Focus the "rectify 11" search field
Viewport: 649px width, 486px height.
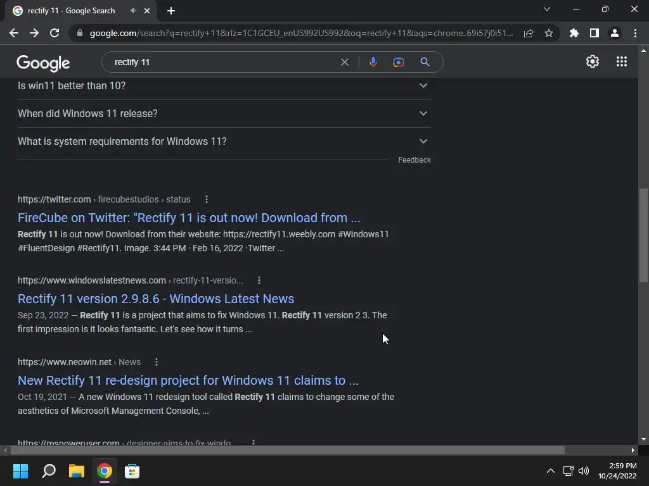click(x=224, y=62)
